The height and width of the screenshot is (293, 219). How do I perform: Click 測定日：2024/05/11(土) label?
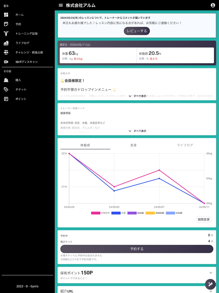point(75,45)
